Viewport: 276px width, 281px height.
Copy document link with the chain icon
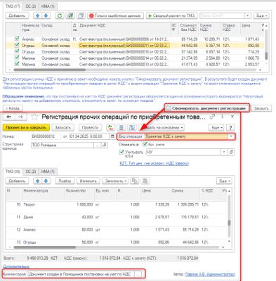click(x=212, y=117)
